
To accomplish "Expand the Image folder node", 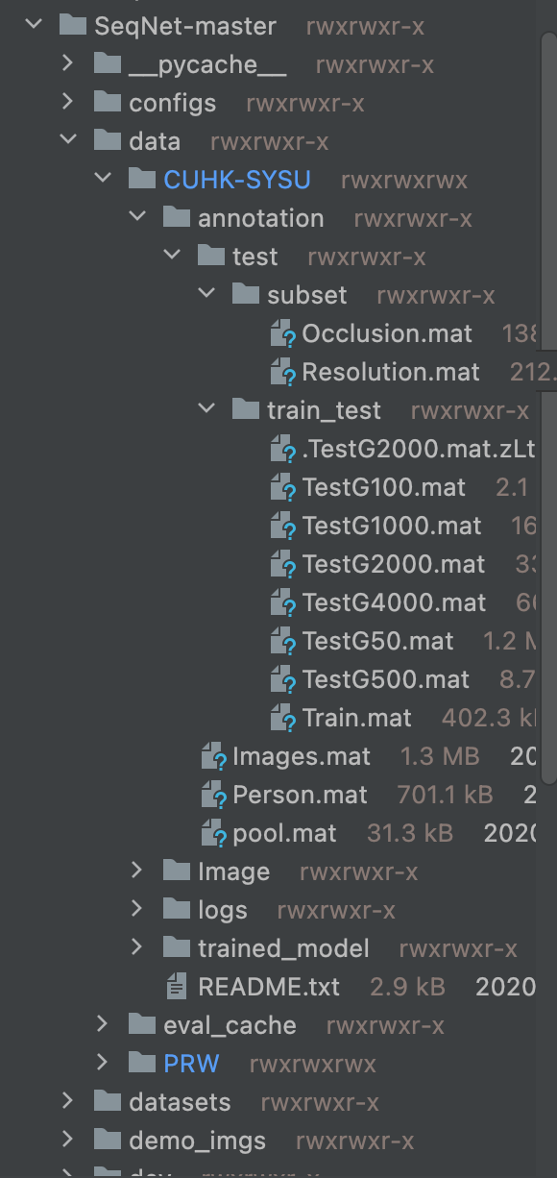I will tap(137, 871).
